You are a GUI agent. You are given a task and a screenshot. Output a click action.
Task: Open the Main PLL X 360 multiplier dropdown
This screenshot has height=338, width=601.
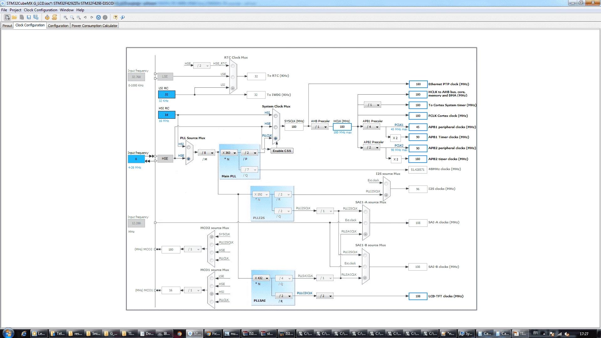click(x=229, y=153)
